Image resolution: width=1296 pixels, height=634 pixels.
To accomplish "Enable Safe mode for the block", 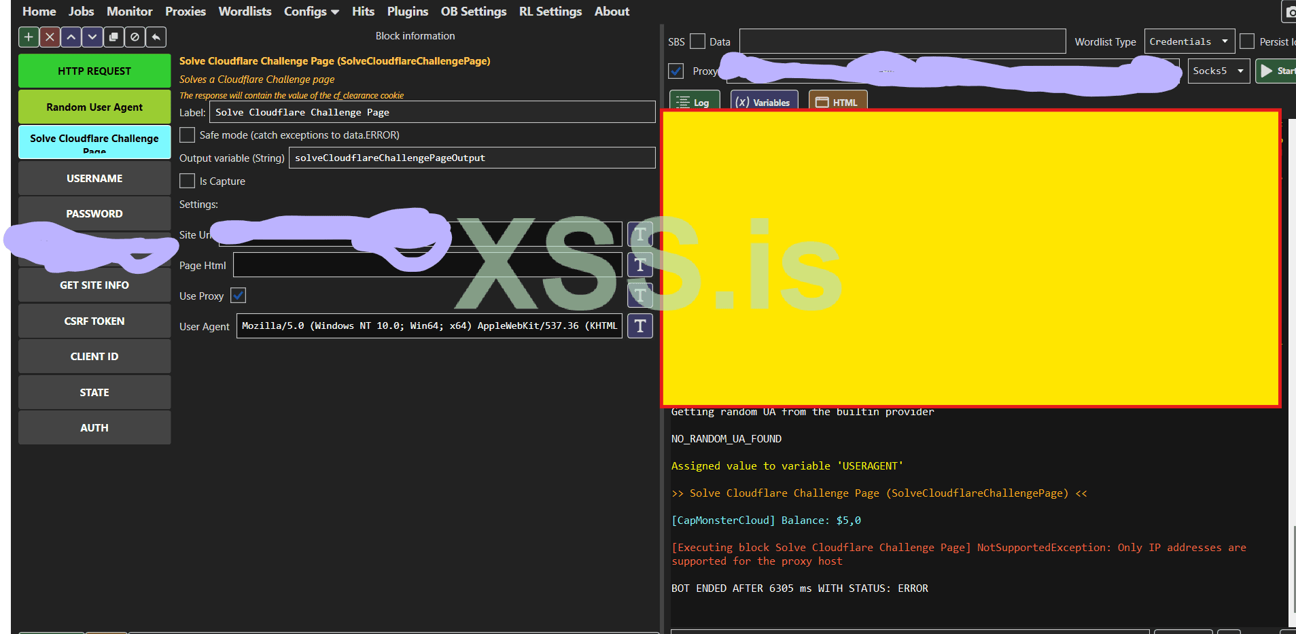I will (187, 135).
